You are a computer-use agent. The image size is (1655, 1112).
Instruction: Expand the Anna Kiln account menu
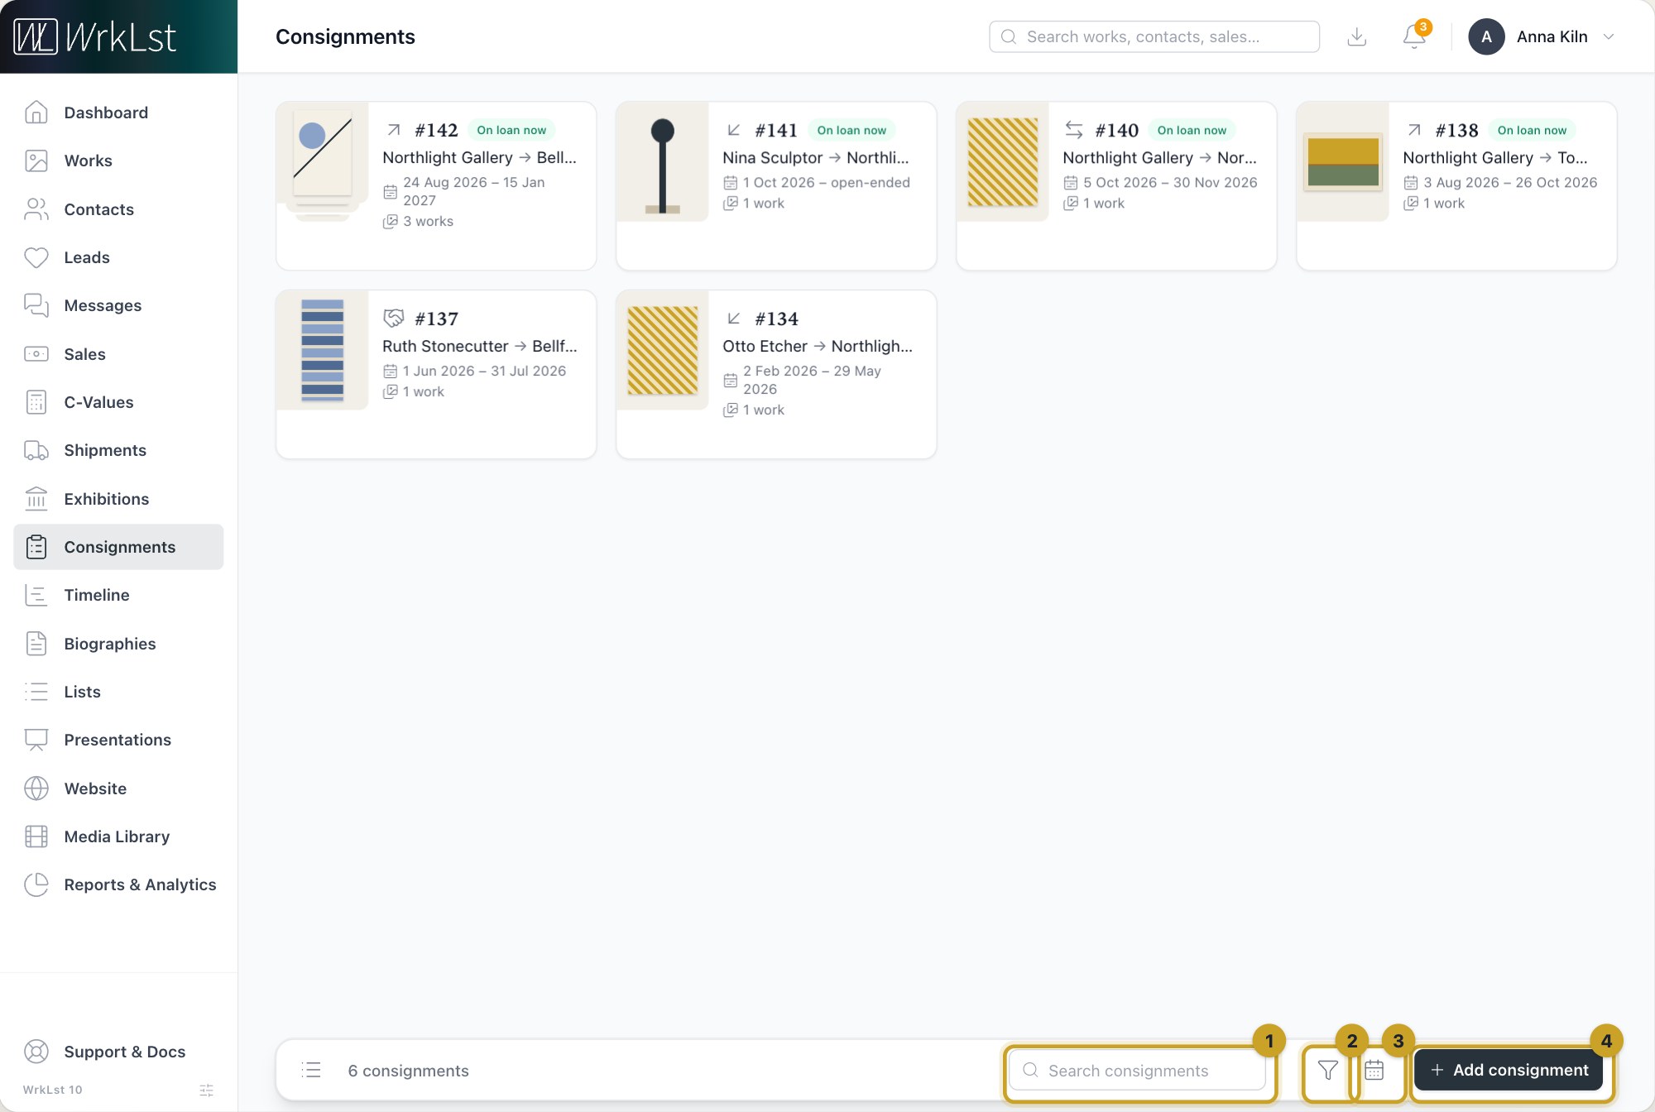(1542, 36)
